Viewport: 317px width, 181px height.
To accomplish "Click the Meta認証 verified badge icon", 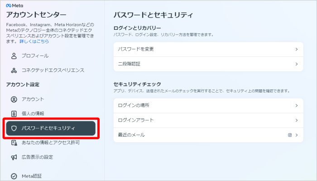I will (14, 176).
